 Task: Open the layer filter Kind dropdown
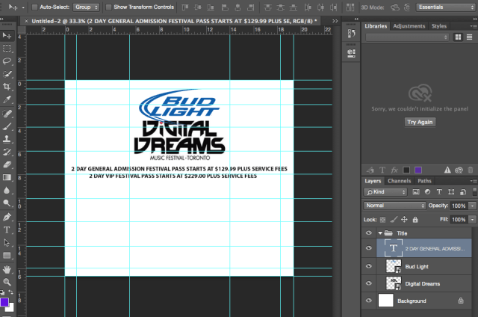coord(385,192)
